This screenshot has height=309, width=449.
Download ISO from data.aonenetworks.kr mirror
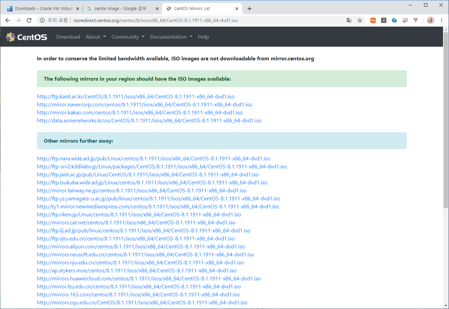click(x=149, y=121)
